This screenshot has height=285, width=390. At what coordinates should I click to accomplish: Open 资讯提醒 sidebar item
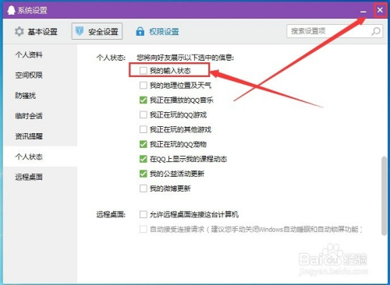[x=41, y=136]
